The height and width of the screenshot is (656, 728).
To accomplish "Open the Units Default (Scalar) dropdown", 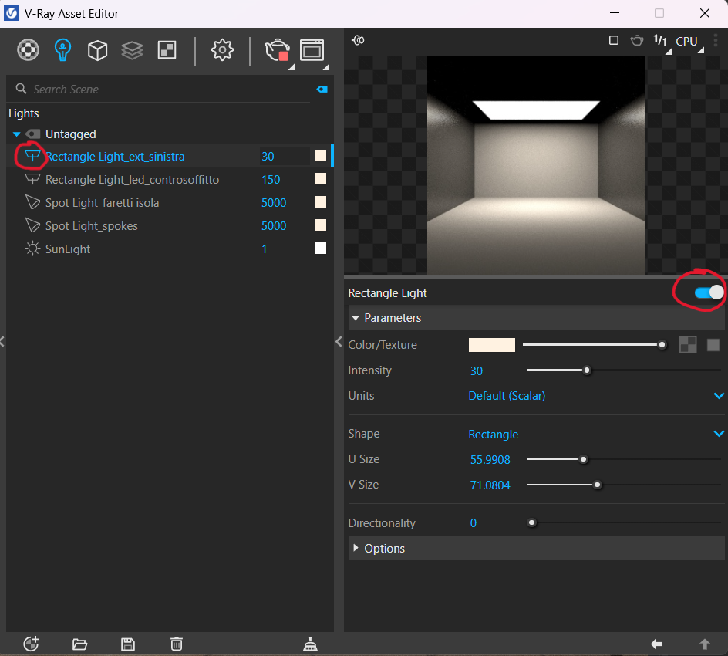I will tap(596, 396).
